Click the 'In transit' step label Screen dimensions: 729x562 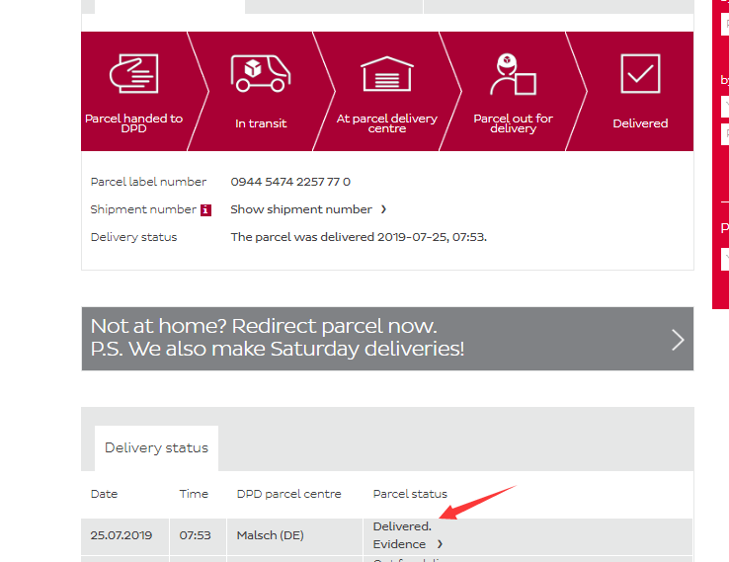(261, 123)
